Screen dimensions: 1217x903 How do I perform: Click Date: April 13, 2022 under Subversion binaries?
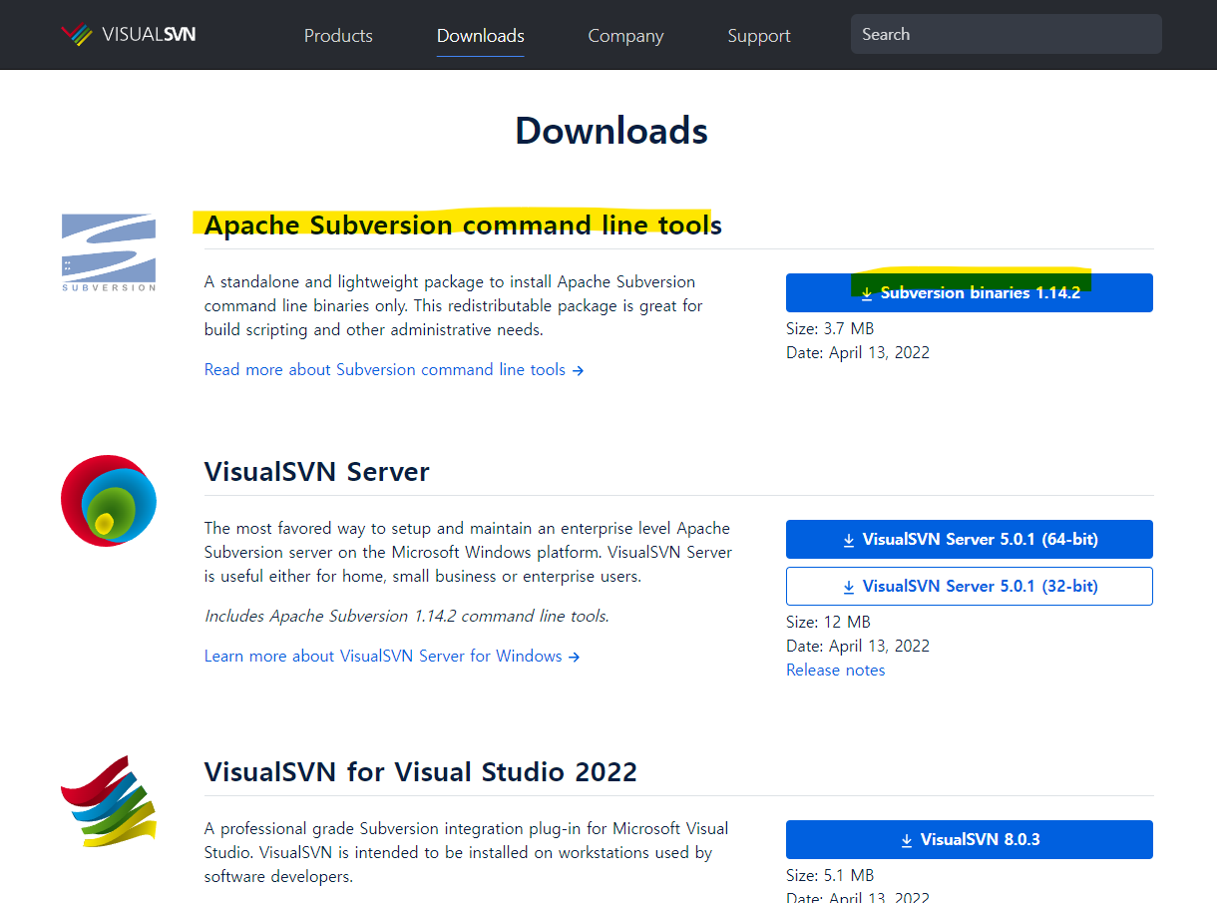pyautogui.click(x=858, y=352)
